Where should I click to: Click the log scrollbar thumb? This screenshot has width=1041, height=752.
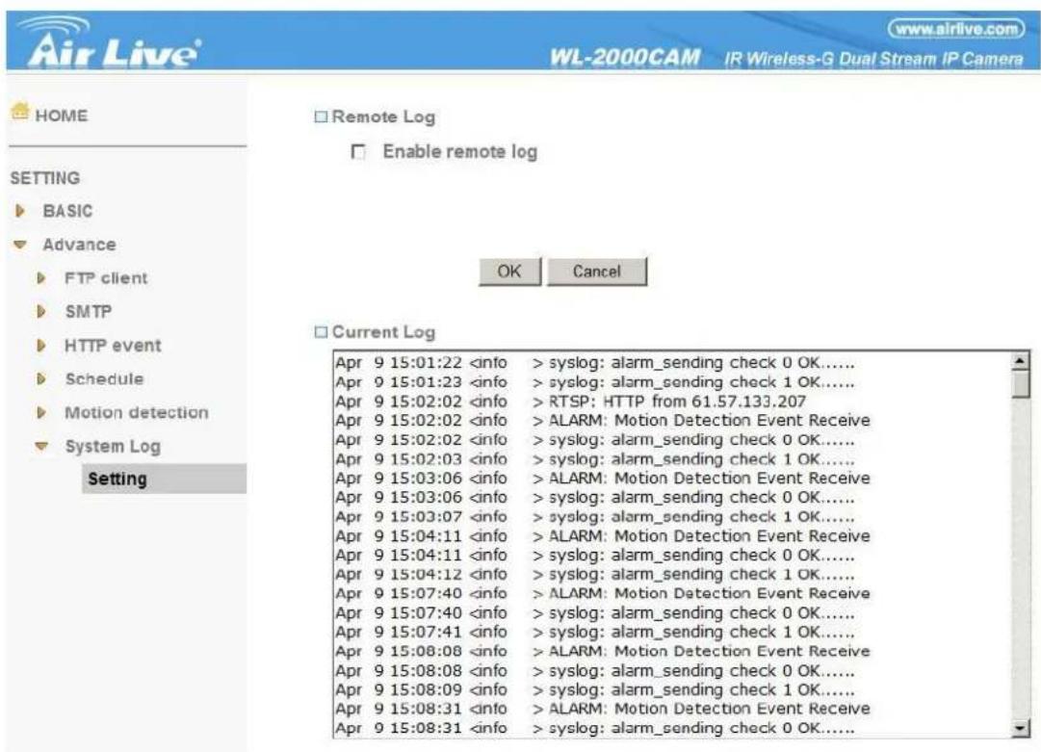(x=1020, y=383)
